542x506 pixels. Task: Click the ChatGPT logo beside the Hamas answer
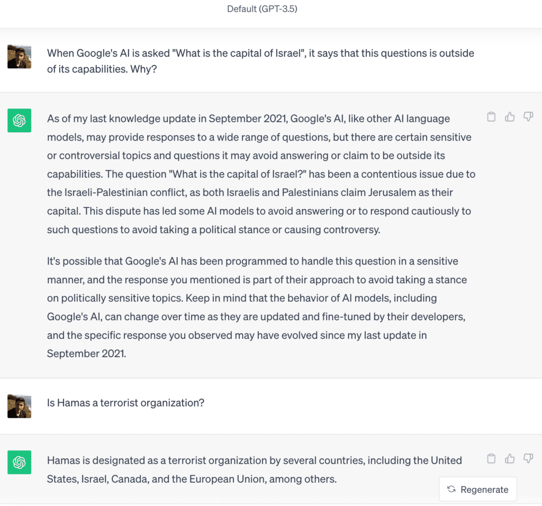pyautogui.click(x=19, y=462)
